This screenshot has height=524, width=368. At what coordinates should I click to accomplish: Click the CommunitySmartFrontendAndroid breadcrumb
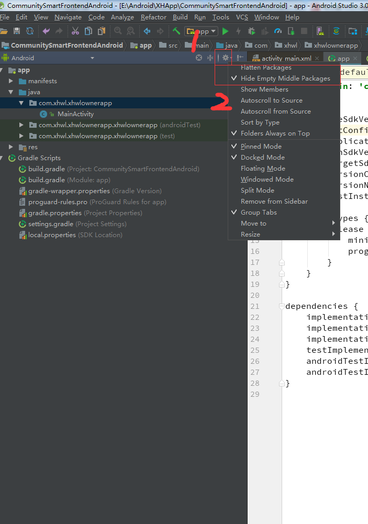[x=62, y=45]
